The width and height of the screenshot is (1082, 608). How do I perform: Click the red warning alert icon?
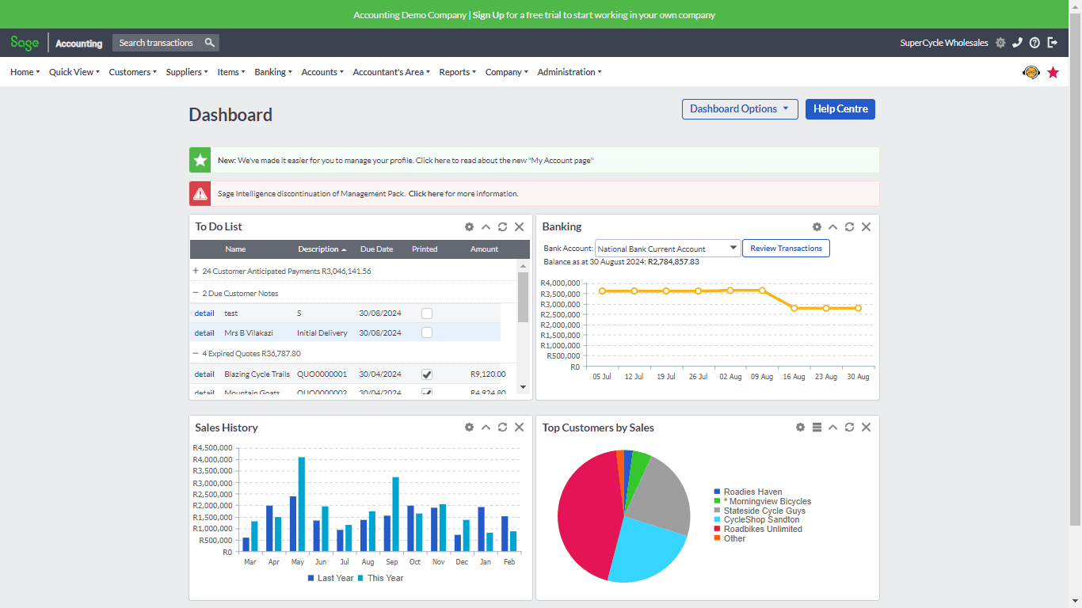click(200, 194)
